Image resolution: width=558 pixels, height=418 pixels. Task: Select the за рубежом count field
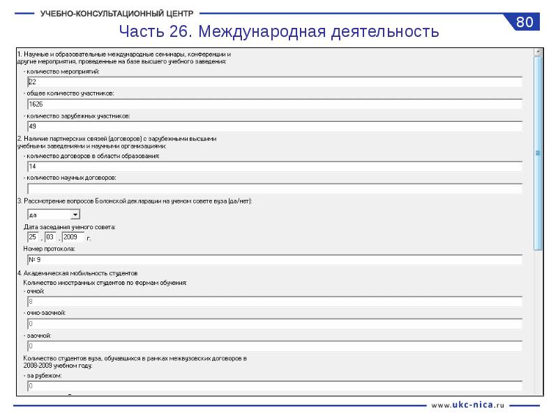point(274,385)
